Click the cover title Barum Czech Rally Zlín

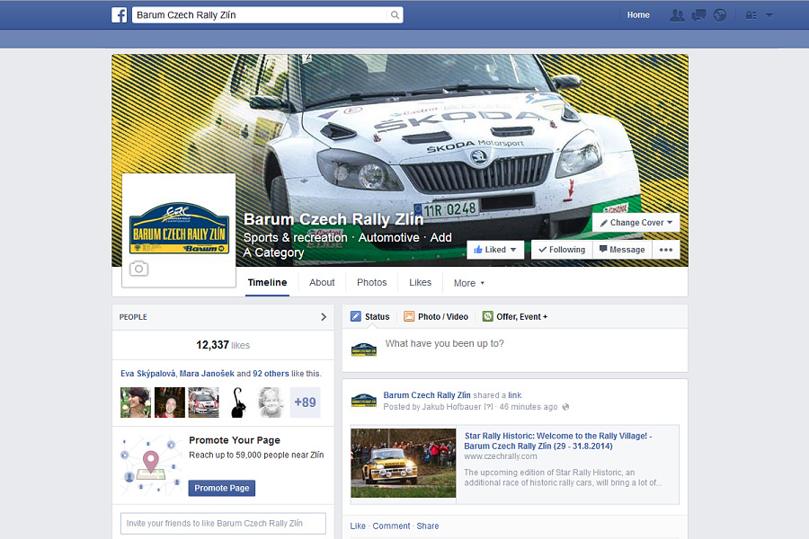pyautogui.click(x=333, y=220)
